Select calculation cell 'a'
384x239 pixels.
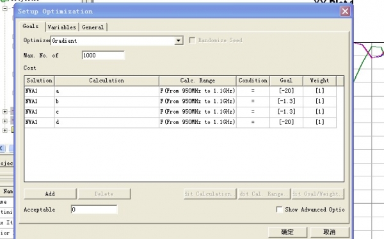[x=106, y=91]
